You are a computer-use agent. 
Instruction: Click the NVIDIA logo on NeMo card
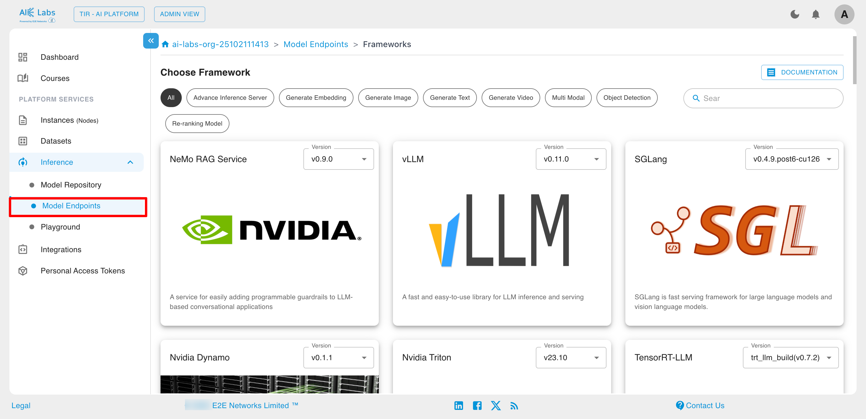click(x=271, y=230)
